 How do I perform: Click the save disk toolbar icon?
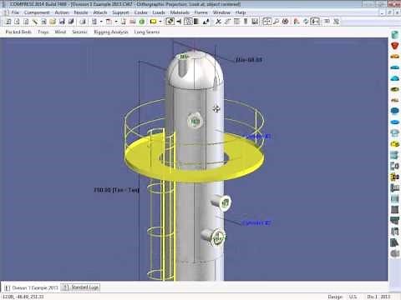pyautogui.click(x=62, y=22)
